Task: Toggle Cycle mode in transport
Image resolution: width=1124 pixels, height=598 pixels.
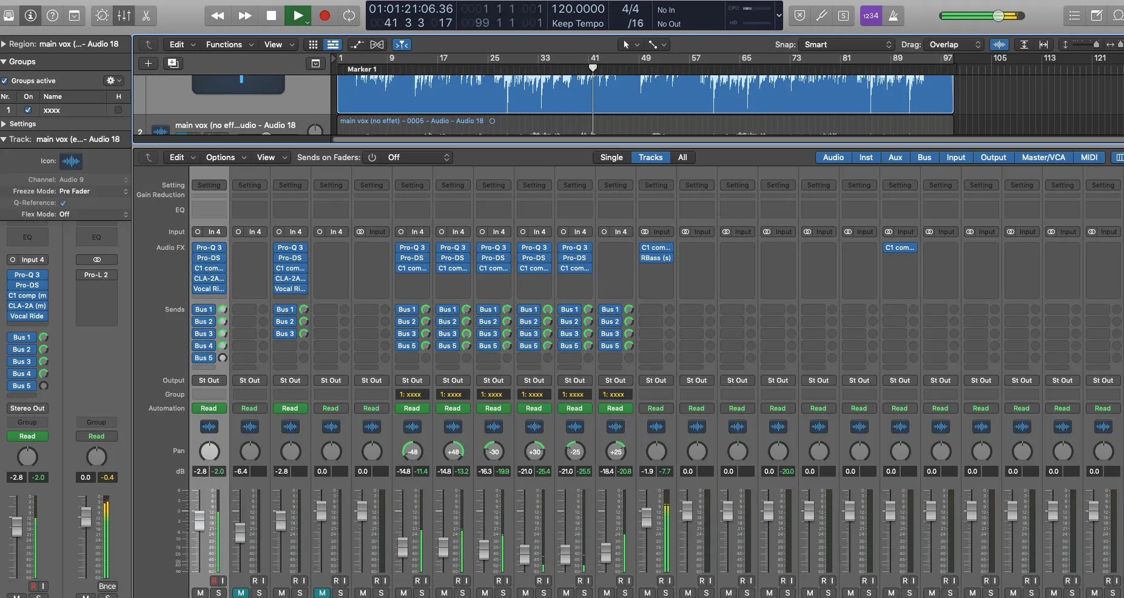Action: click(349, 16)
